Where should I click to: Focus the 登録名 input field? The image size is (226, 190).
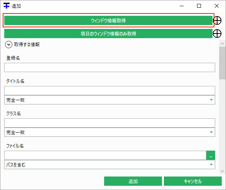pyautogui.click(x=110, y=67)
